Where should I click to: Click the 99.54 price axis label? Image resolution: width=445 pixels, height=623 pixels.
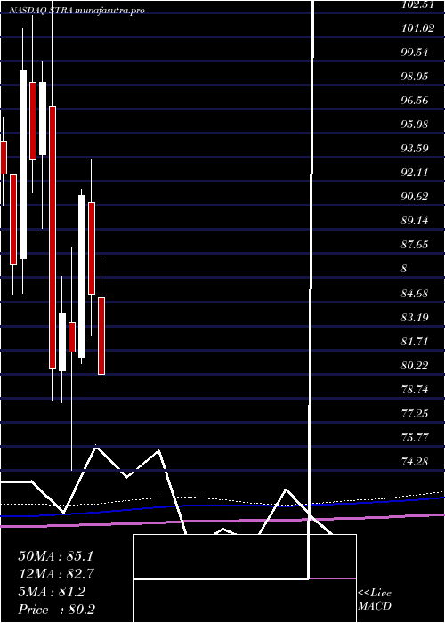coord(416,52)
